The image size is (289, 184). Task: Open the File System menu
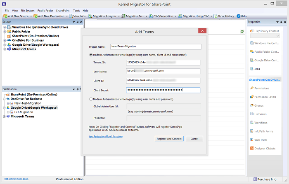pyautogui.click(x=28, y=11)
